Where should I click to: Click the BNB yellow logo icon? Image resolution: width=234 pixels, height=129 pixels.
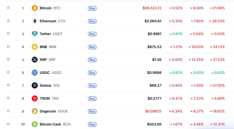(x=35, y=47)
